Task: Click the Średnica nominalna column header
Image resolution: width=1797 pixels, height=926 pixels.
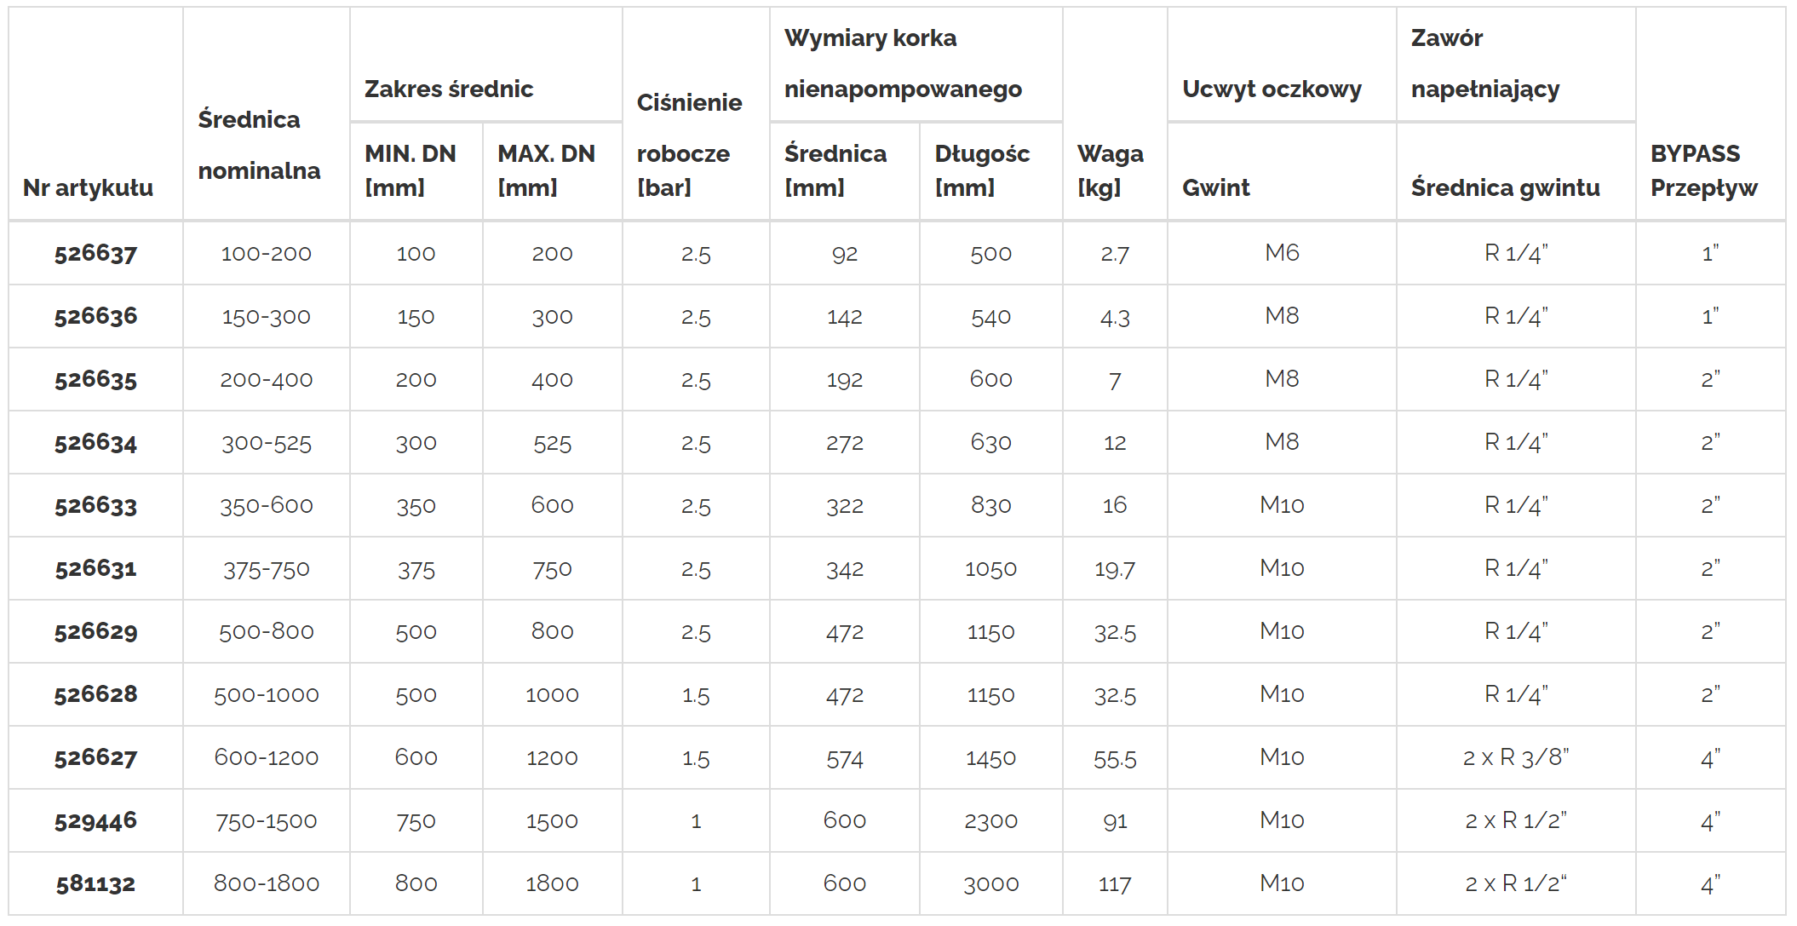Action: pyautogui.click(x=259, y=145)
